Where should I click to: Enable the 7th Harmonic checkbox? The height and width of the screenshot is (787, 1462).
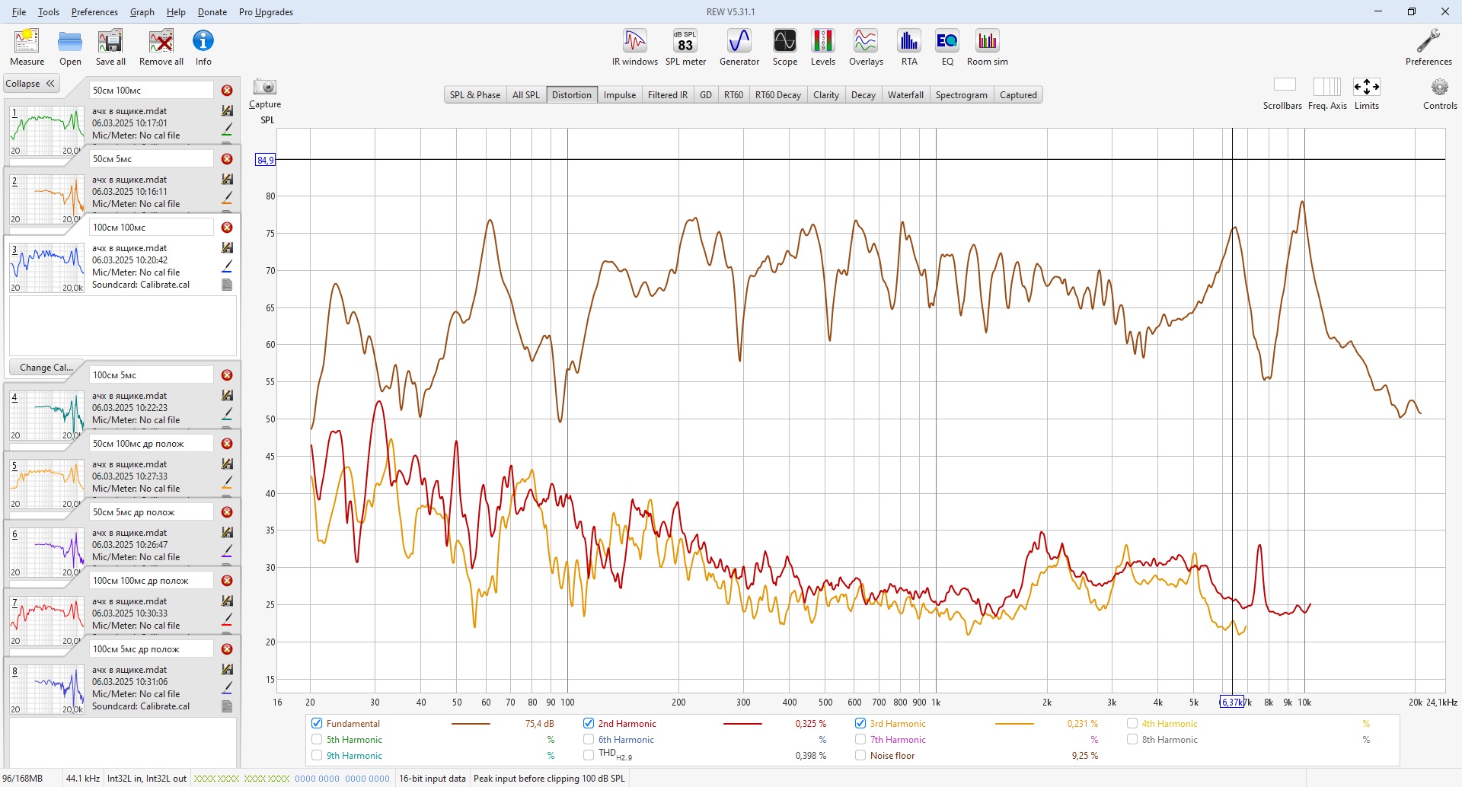coord(860,740)
